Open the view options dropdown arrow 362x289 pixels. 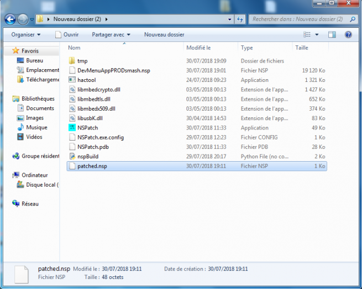pos(317,35)
